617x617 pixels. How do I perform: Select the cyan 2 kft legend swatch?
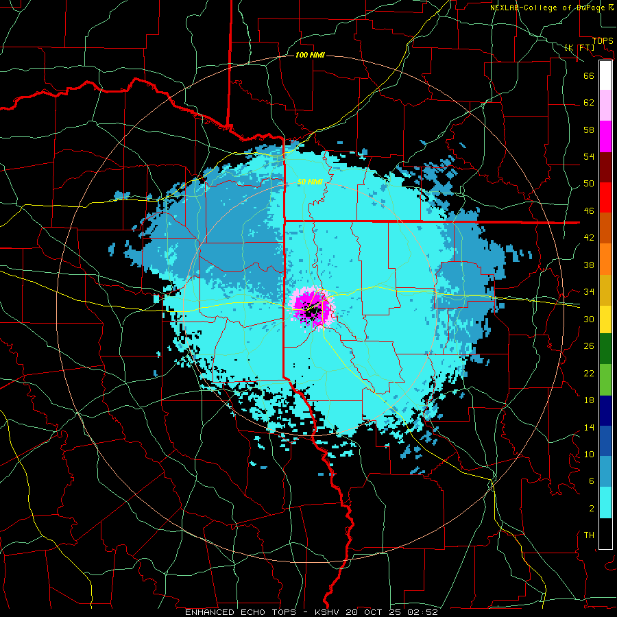605,503
